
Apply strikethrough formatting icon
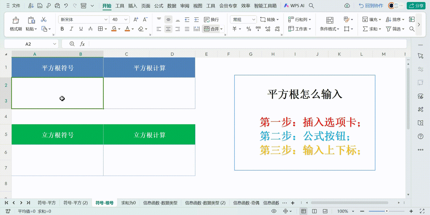91,29
